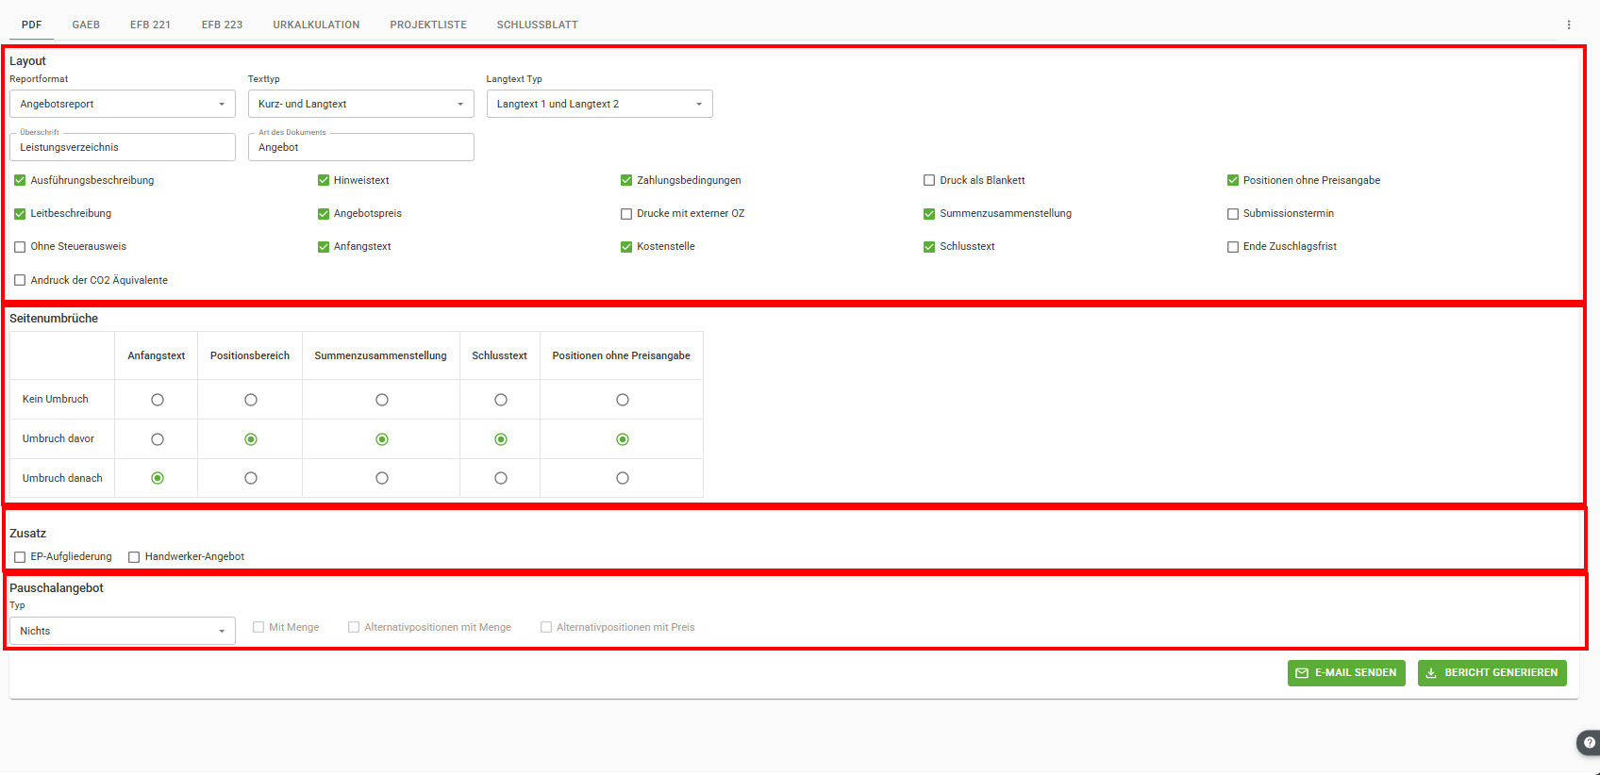Toggle the Schlusstext checkbox
1600x775 pixels.
(x=929, y=247)
